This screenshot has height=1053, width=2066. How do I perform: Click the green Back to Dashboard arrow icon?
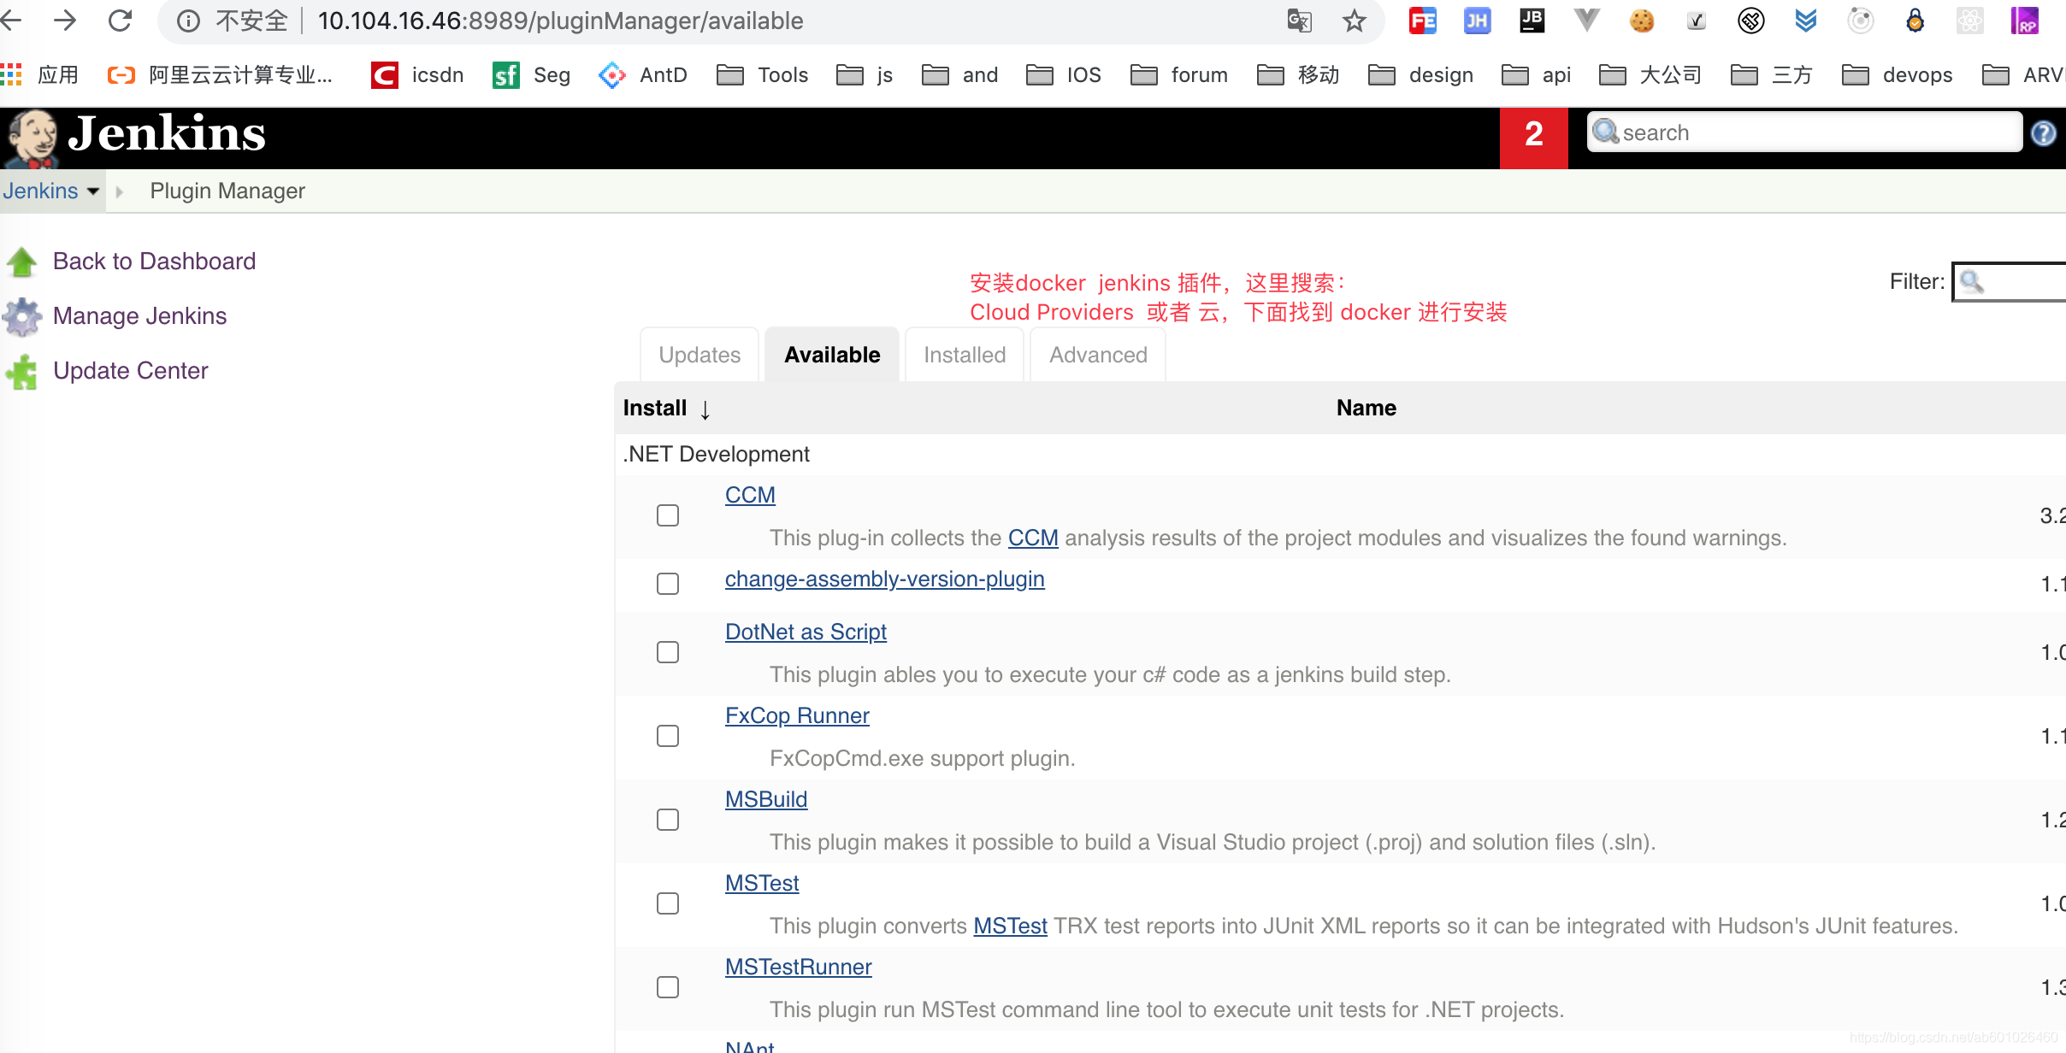[22, 262]
